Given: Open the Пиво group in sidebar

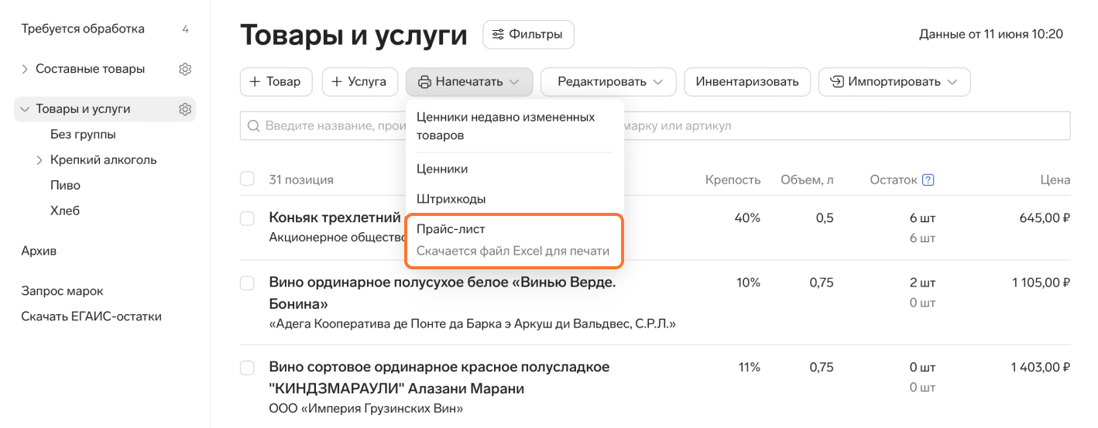Looking at the screenshot, I should click(65, 186).
